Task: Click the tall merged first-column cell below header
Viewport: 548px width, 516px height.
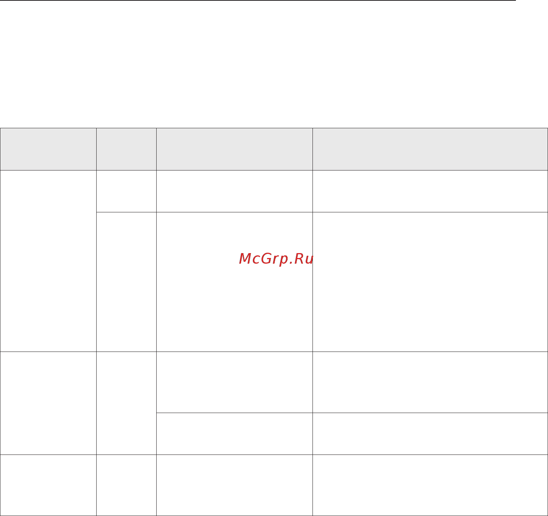Action: point(48,261)
